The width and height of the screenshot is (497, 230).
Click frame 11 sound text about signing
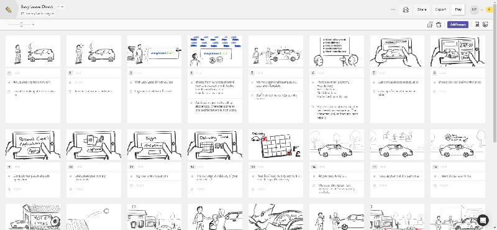152,176
